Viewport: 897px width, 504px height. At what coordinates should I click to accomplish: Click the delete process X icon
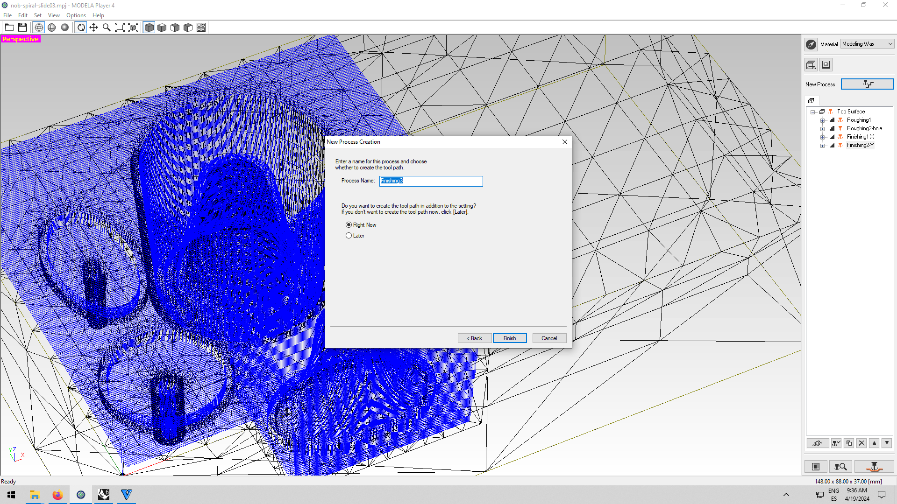tap(861, 443)
